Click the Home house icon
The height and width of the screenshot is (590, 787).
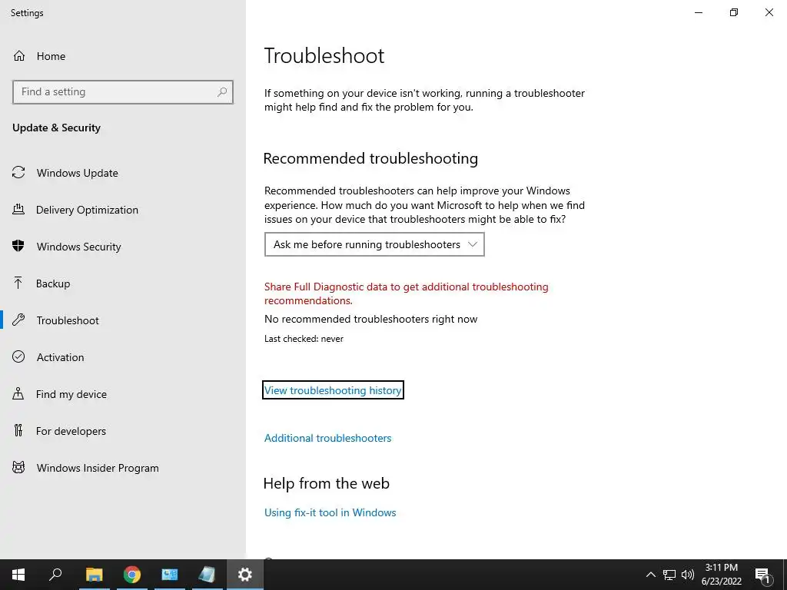click(19, 56)
